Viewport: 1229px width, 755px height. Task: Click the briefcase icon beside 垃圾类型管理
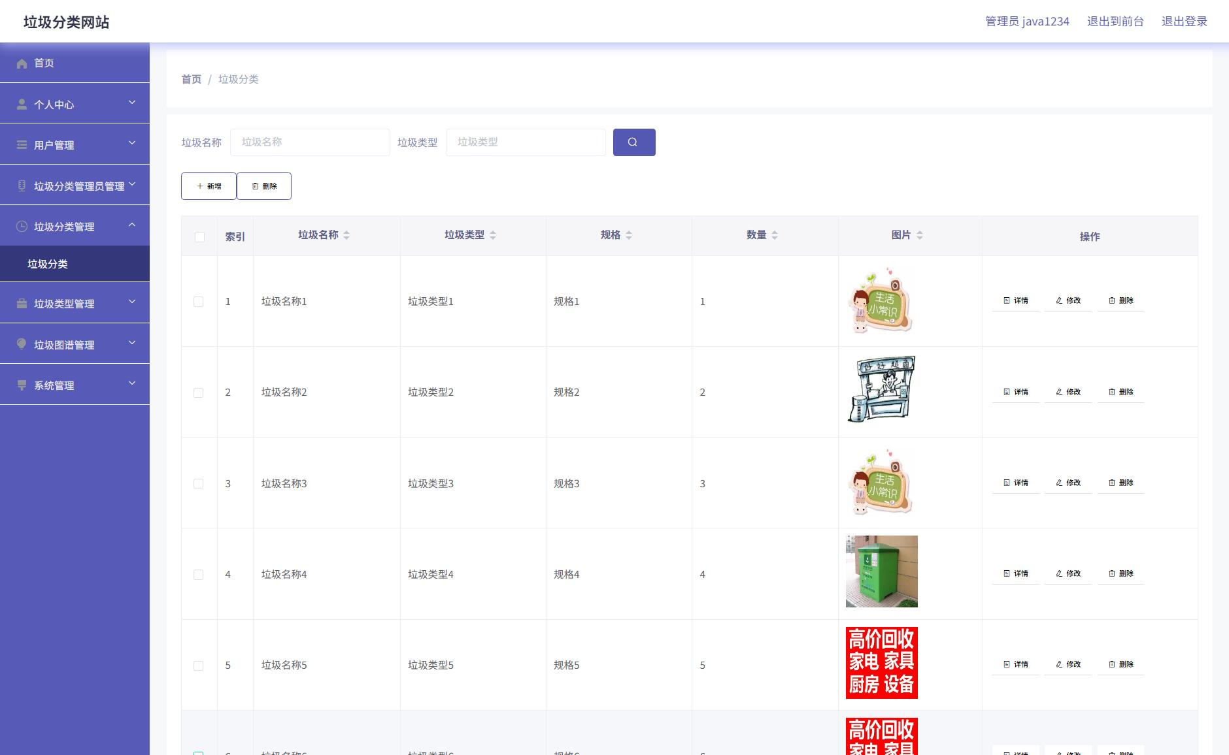(22, 304)
